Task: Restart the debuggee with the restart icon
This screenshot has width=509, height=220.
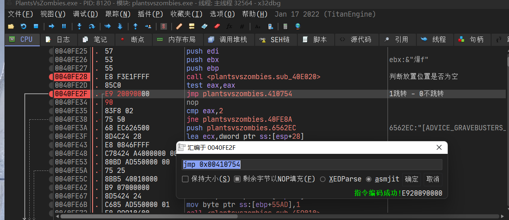Action: click(x=23, y=26)
